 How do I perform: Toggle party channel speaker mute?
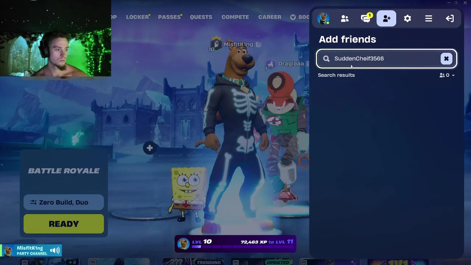coord(55,251)
